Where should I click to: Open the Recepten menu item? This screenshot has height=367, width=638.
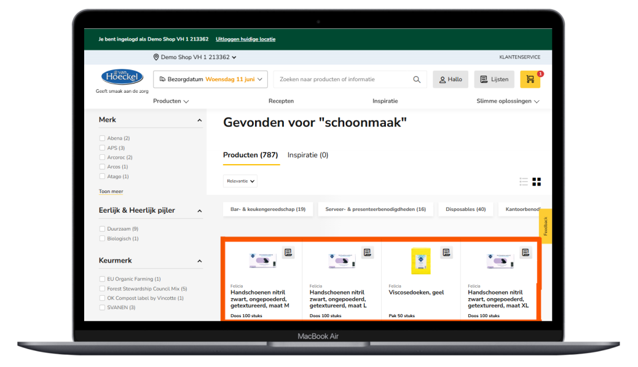[281, 101]
